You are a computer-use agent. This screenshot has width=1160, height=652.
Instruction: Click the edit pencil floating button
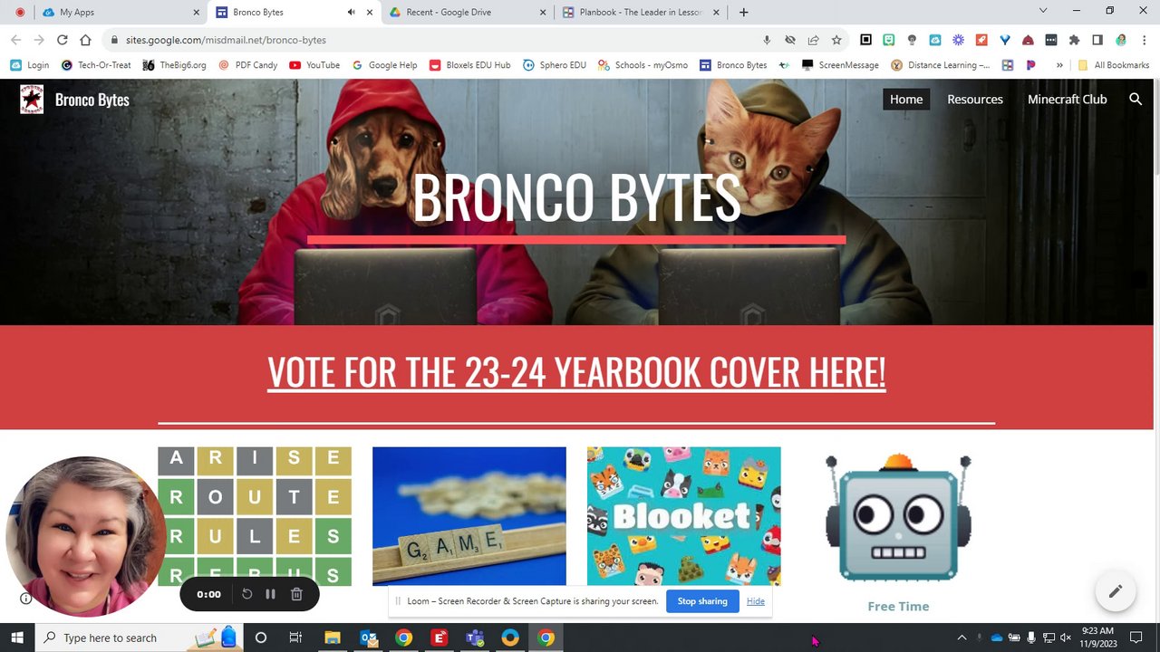(1115, 591)
